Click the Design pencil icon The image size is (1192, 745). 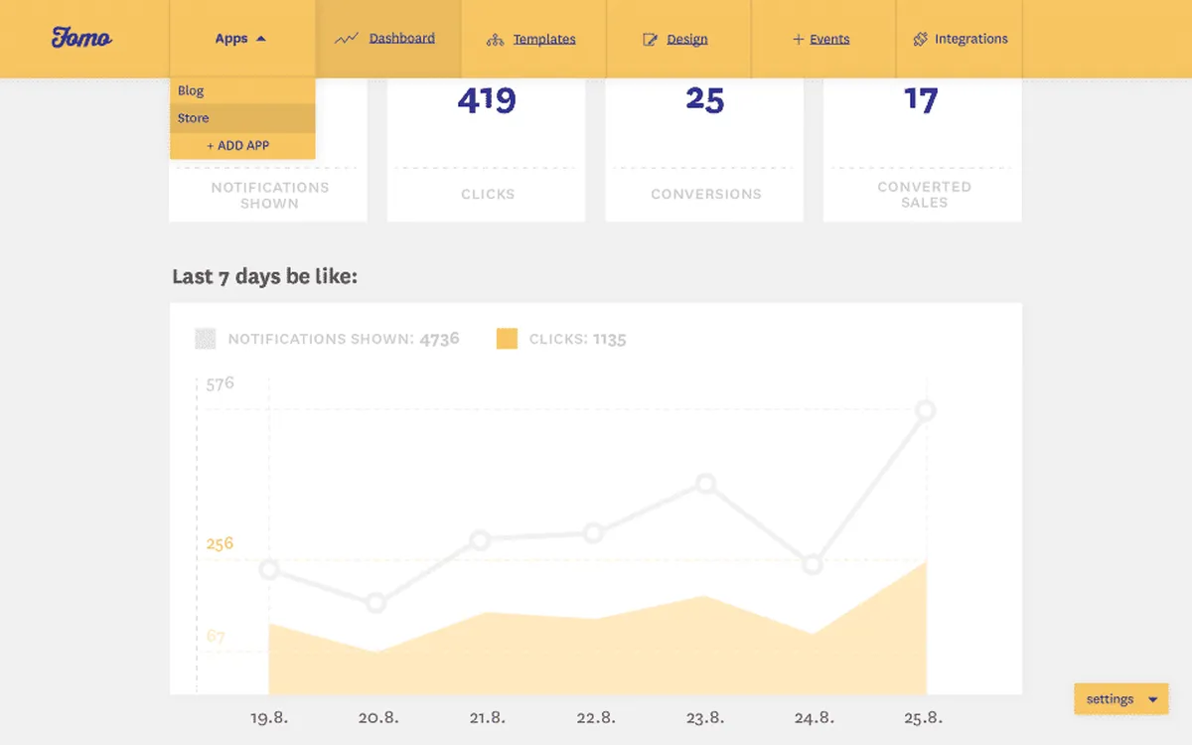click(651, 40)
